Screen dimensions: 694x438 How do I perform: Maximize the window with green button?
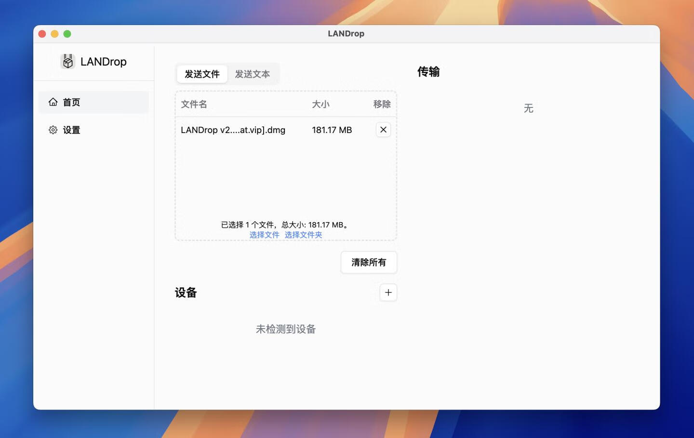pos(67,34)
